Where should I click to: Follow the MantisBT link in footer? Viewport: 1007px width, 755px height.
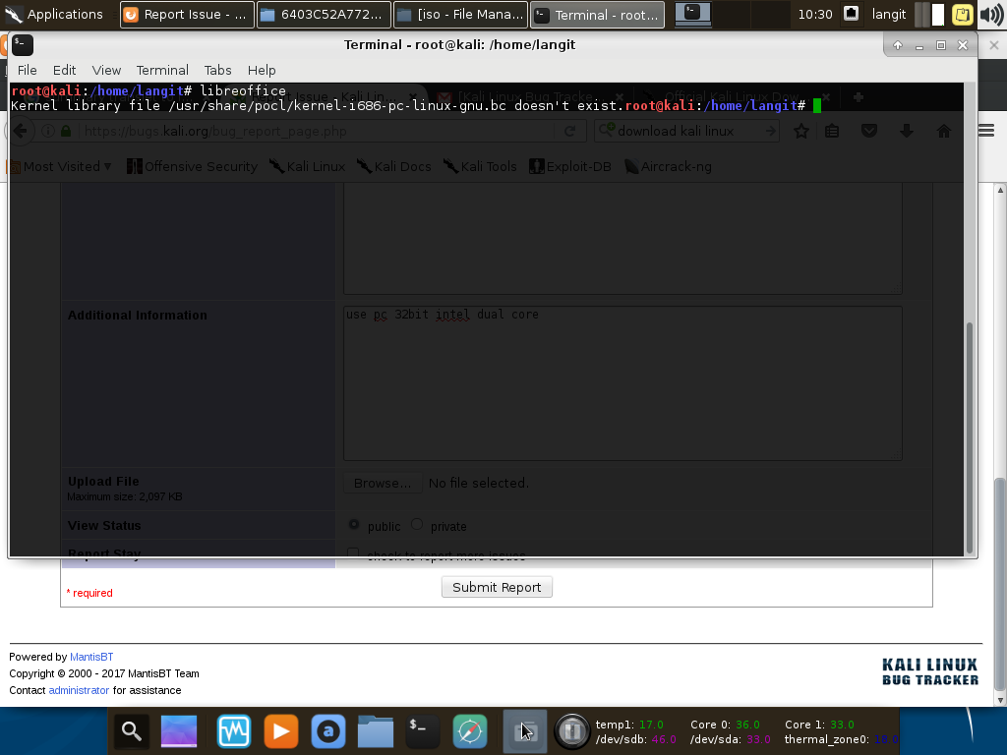click(x=91, y=657)
